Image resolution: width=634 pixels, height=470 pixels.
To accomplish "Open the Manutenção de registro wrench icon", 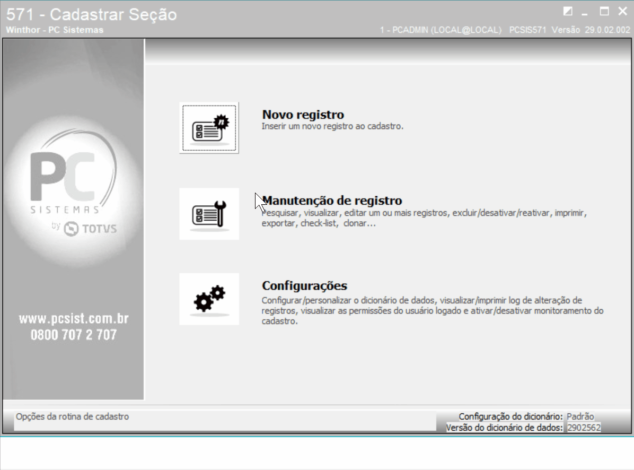I will click(209, 214).
